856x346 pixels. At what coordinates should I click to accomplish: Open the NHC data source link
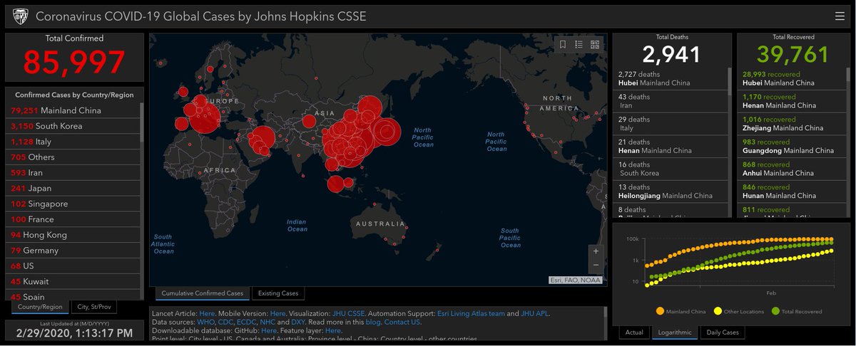point(268,323)
